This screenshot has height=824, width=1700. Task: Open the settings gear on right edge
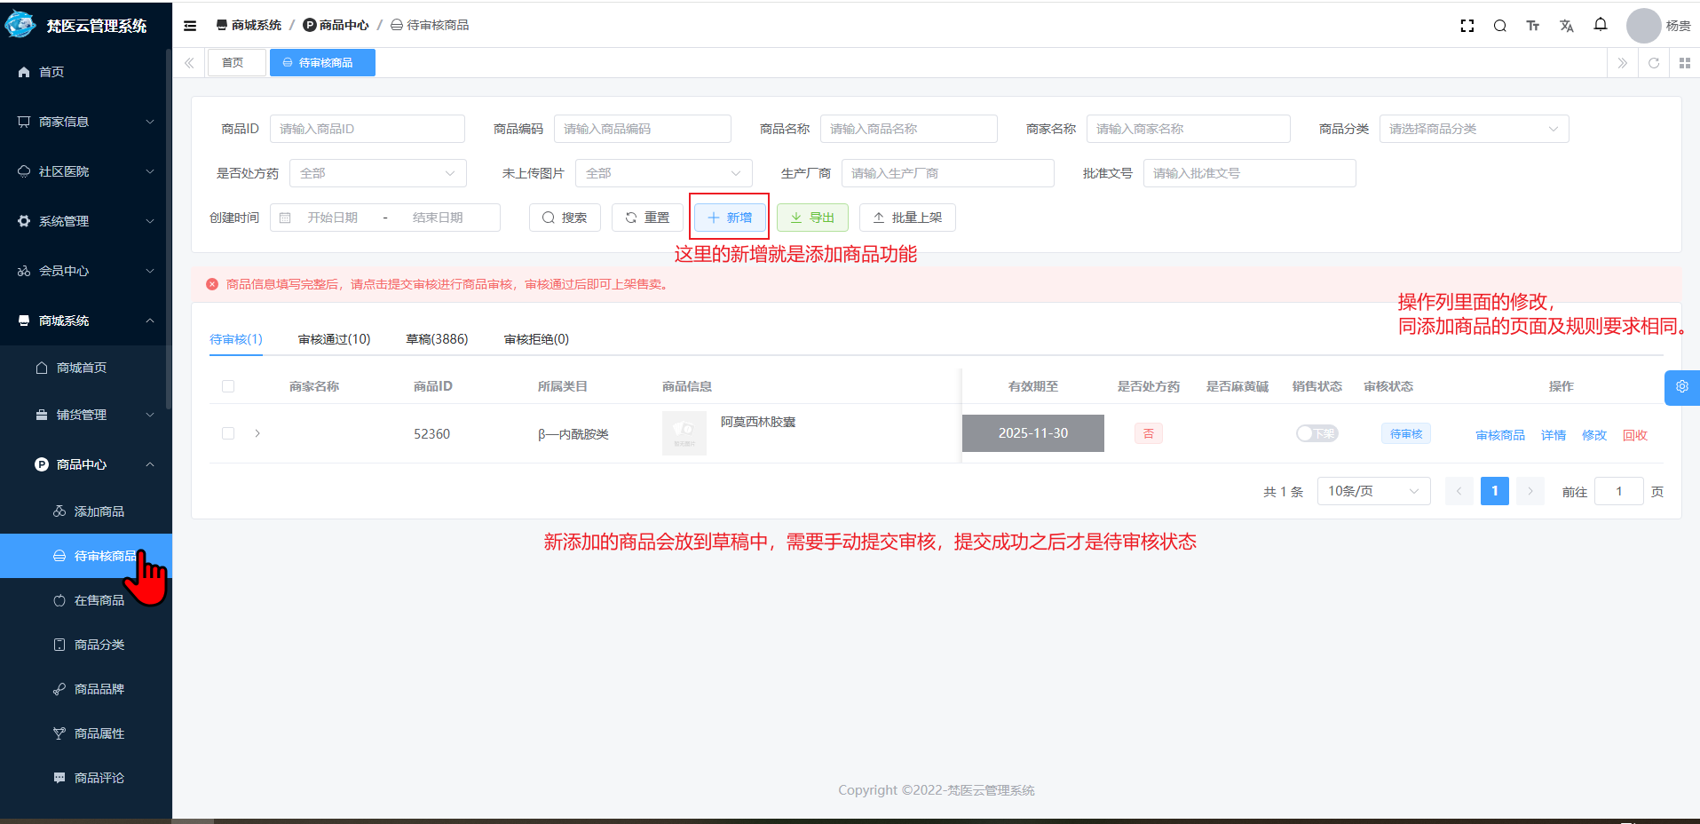(x=1681, y=387)
